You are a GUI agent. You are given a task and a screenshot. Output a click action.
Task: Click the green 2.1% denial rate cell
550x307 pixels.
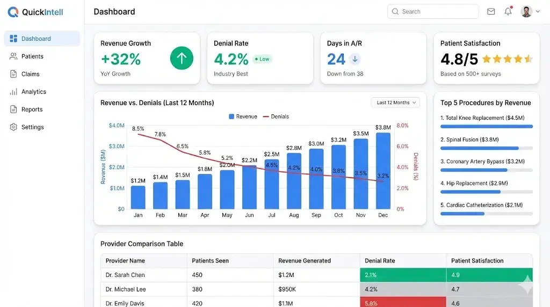[x=403, y=275]
